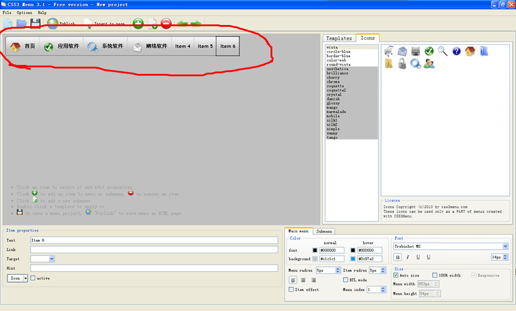516x311 pixels.
Task: Uncheck the Auto size checkbox
Action: 396,275
